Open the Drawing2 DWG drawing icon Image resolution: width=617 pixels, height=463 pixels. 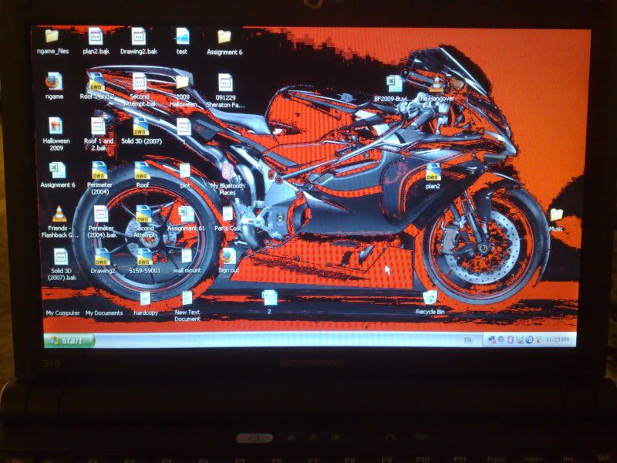(x=103, y=257)
